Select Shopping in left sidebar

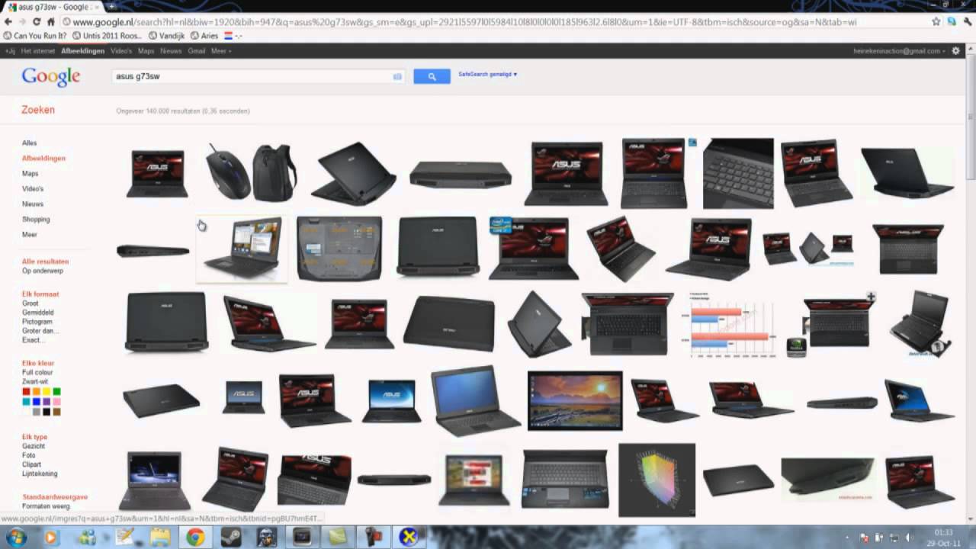point(36,220)
